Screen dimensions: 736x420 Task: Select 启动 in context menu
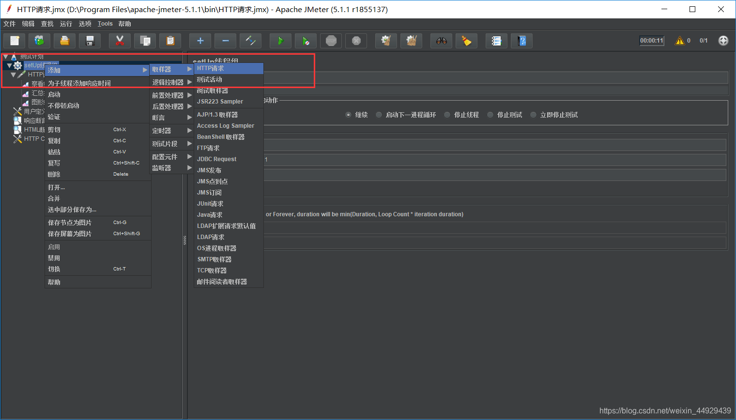98,94
